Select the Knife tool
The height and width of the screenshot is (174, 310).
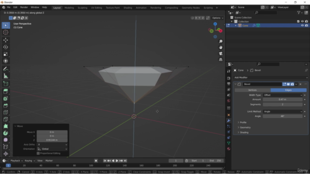[x=5, y=119]
